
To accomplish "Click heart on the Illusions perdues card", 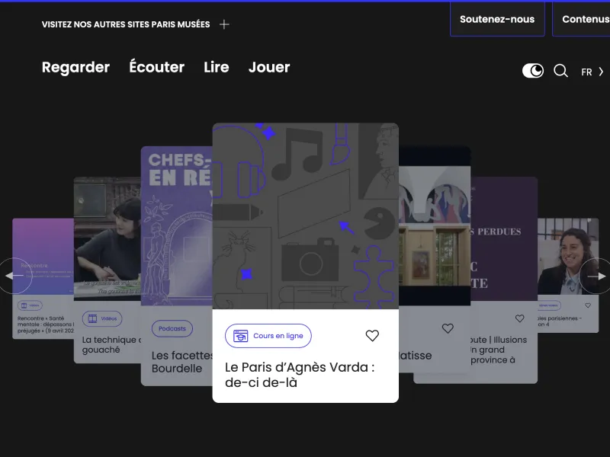I will click(520, 318).
